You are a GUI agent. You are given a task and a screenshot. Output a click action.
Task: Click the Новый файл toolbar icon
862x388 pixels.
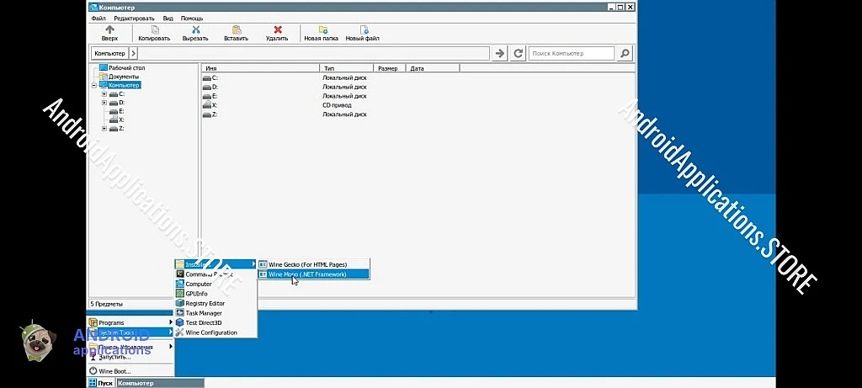[x=364, y=29]
